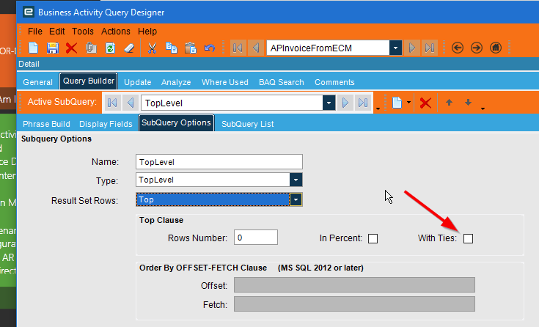Undo changes with the blue curved arrow
The height and width of the screenshot is (327, 539).
209,48
